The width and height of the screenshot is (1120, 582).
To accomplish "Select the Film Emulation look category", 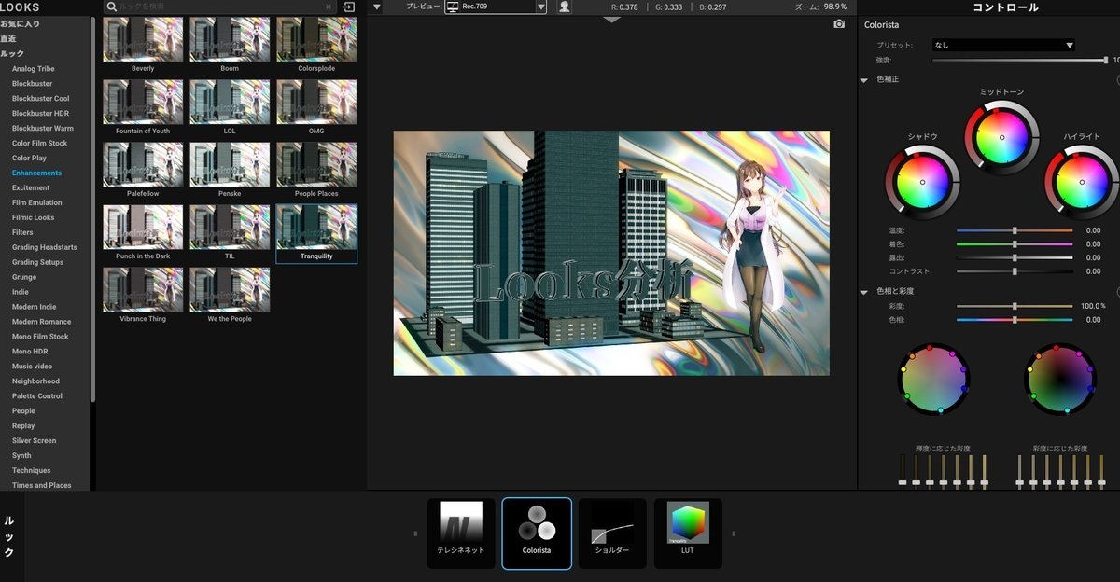I will (37, 202).
